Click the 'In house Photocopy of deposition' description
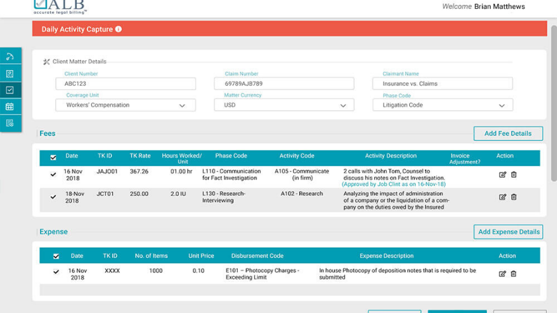Viewport: 557px width, 313px height. [x=397, y=274]
